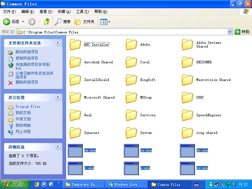
Task: Switch to Temporary In... taskbar window
Action: click(83, 184)
